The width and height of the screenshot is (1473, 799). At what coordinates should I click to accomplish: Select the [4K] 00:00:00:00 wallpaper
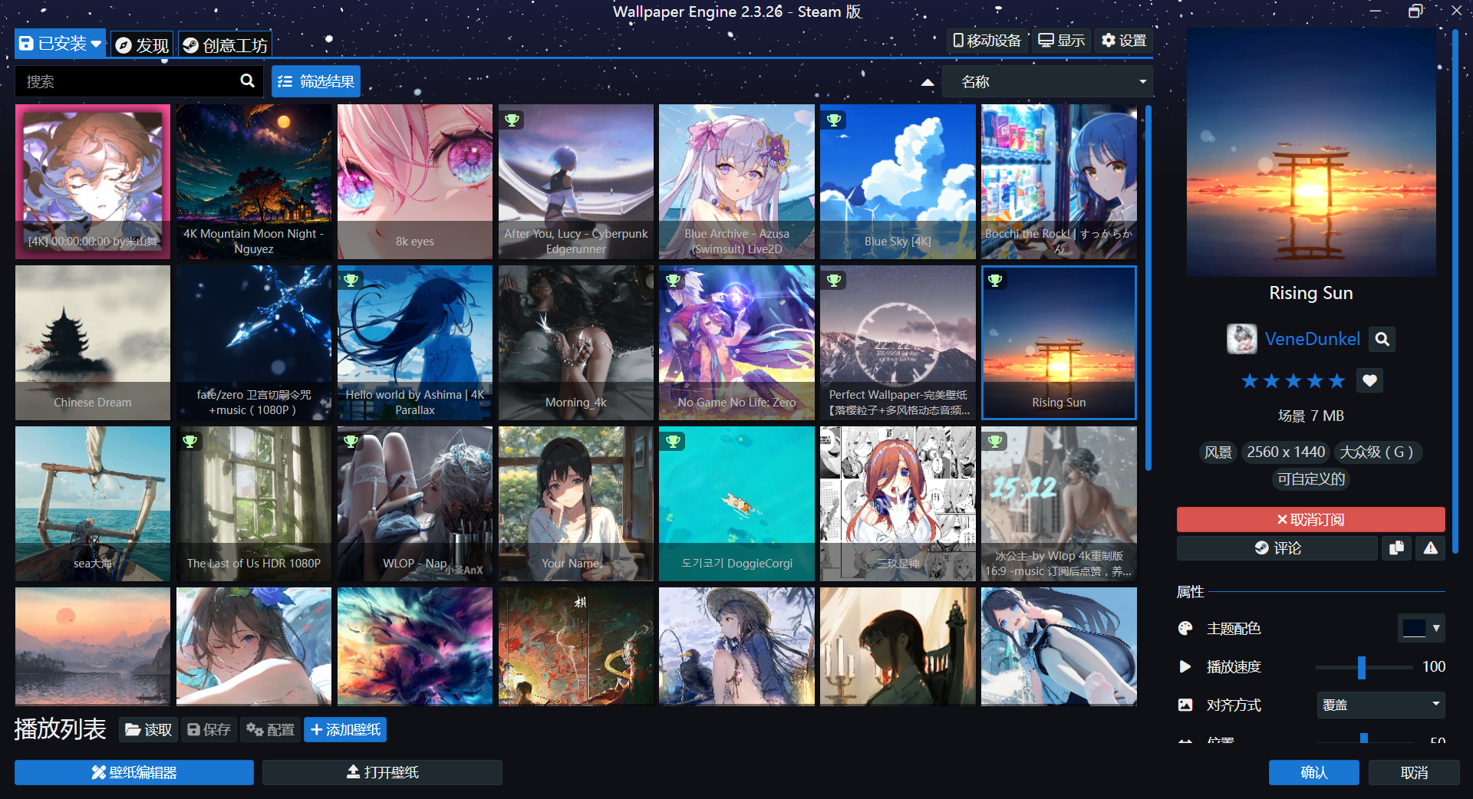pyautogui.click(x=93, y=182)
